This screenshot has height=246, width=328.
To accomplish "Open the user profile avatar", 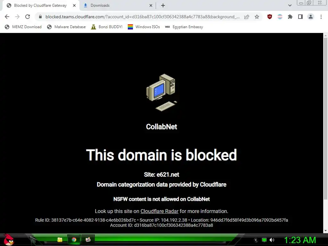I will (x=311, y=17).
